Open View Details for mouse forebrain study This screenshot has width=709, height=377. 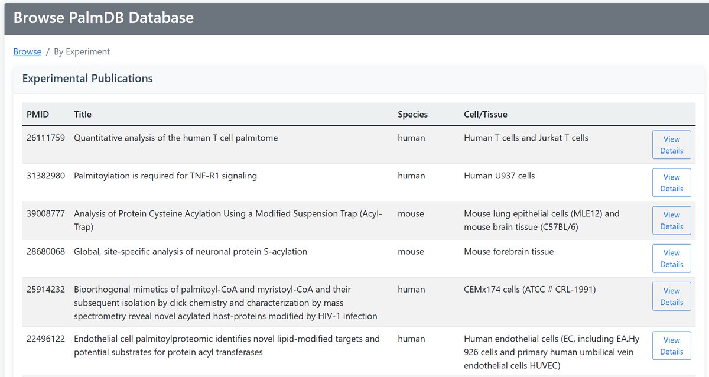click(671, 258)
